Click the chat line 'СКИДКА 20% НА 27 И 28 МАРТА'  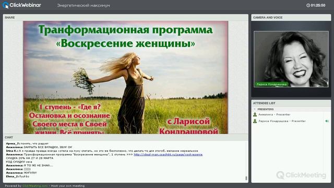pyautogui.click(x=30, y=158)
